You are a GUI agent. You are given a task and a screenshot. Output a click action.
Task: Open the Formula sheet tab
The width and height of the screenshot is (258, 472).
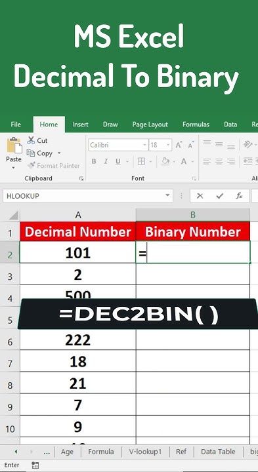tap(101, 452)
